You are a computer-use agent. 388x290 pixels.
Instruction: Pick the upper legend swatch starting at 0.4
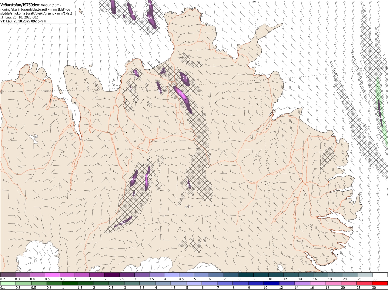37,275
